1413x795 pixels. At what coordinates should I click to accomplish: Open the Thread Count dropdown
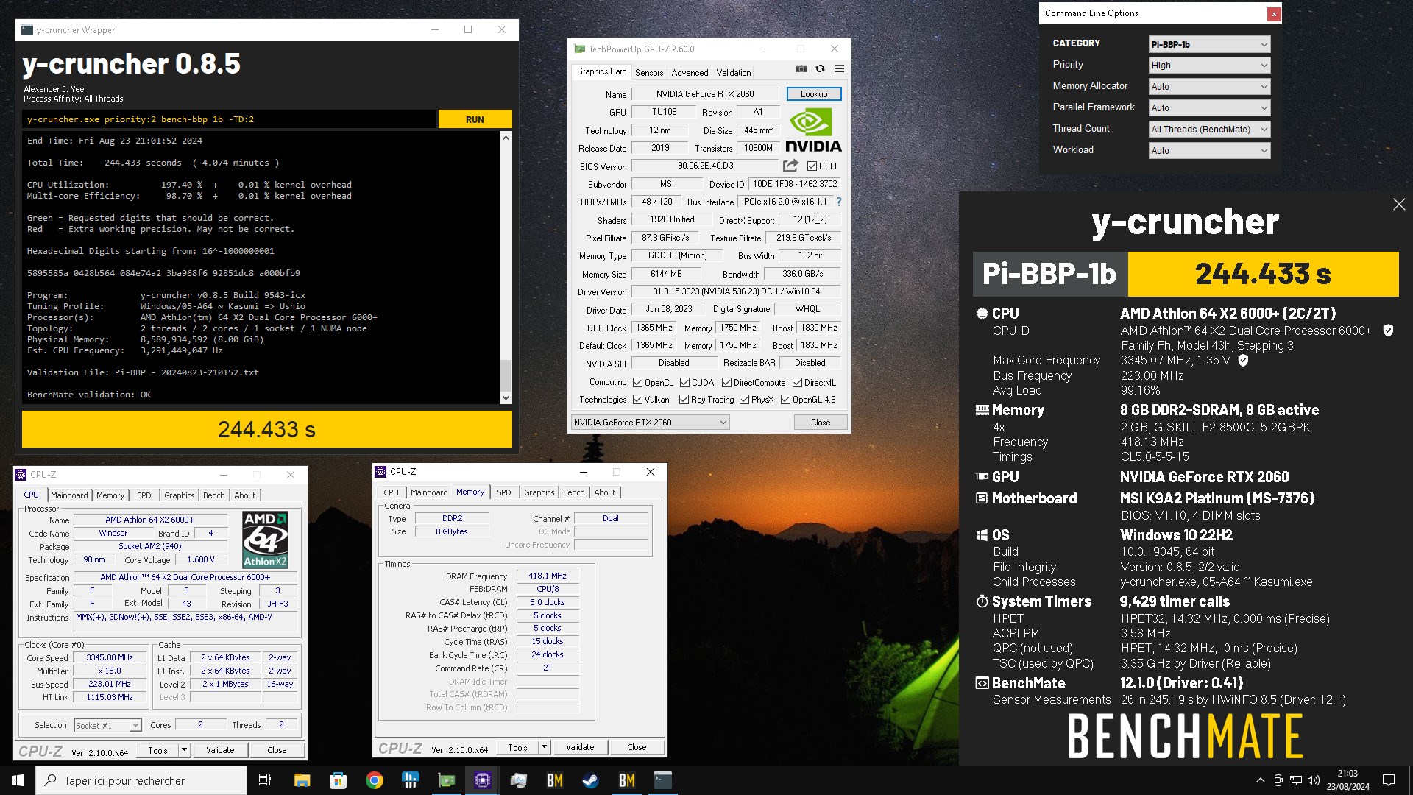[1209, 130]
